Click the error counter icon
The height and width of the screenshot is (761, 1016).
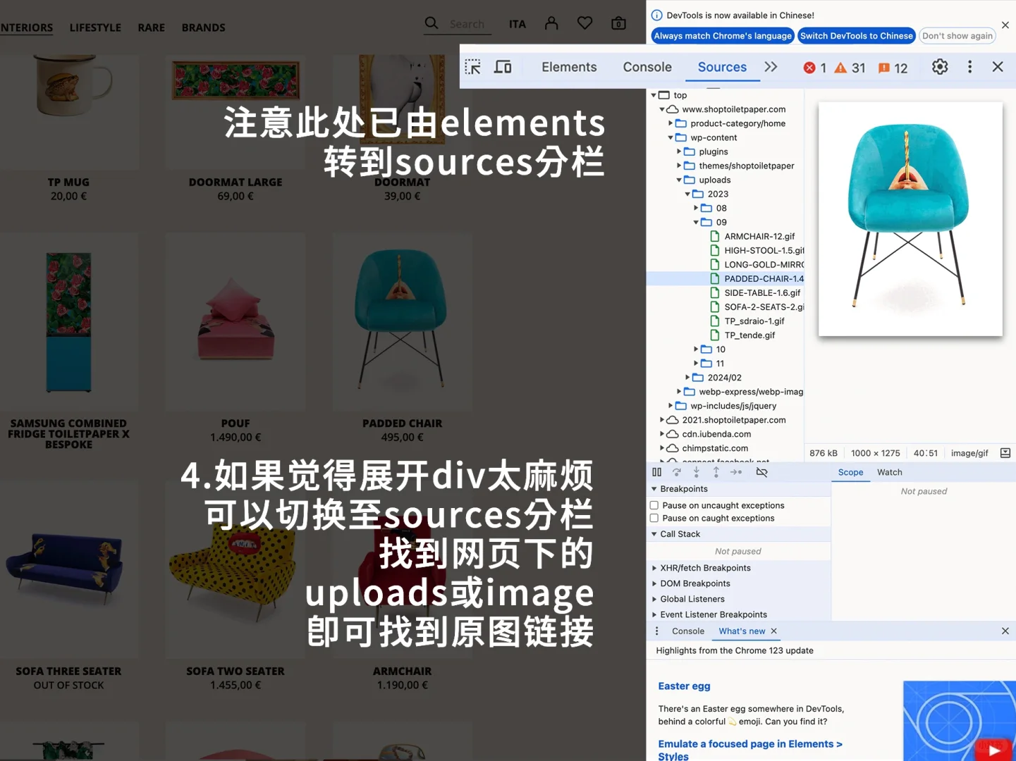coord(809,68)
